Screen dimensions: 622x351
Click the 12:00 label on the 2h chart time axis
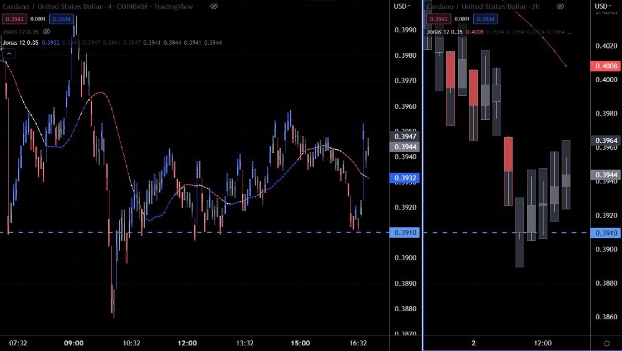click(542, 343)
